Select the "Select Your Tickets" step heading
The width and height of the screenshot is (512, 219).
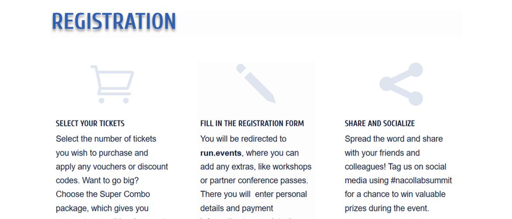(x=90, y=124)
